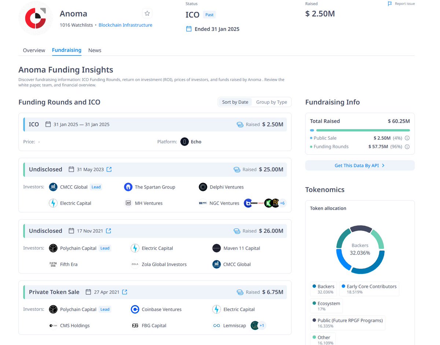Click info icon next to Funding Rounds

pyautogui.click(x=407, y=147)
